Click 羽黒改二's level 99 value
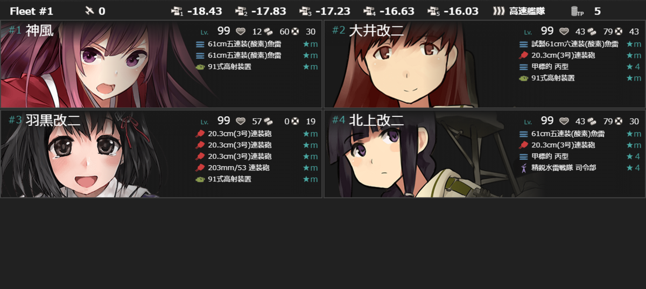 click(x=224, y=121)
